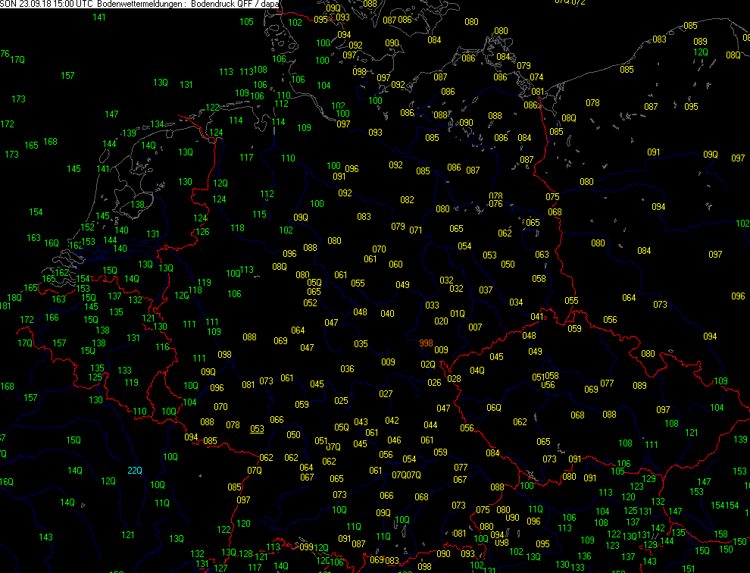
Task: Select the cyan 22Q station value
Action: (x=134, y=471)
